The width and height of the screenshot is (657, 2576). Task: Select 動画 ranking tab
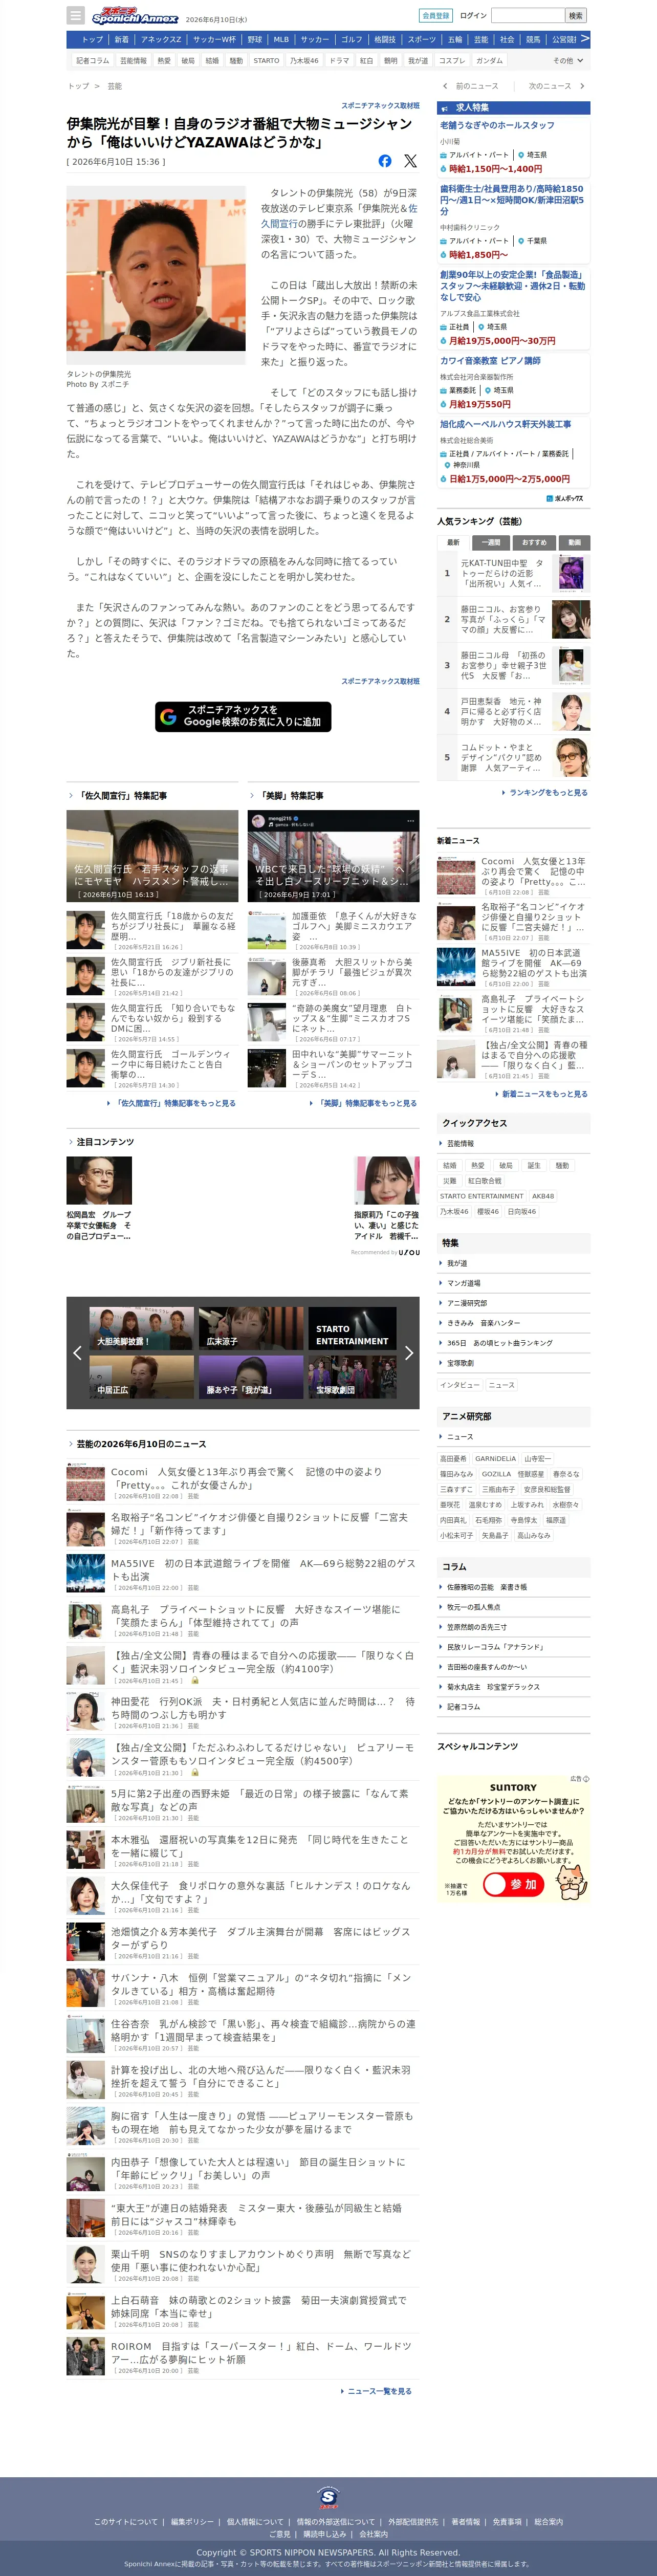click(x=574, y=542)
